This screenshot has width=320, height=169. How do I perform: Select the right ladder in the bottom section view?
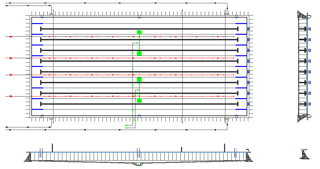coord(235,153)
